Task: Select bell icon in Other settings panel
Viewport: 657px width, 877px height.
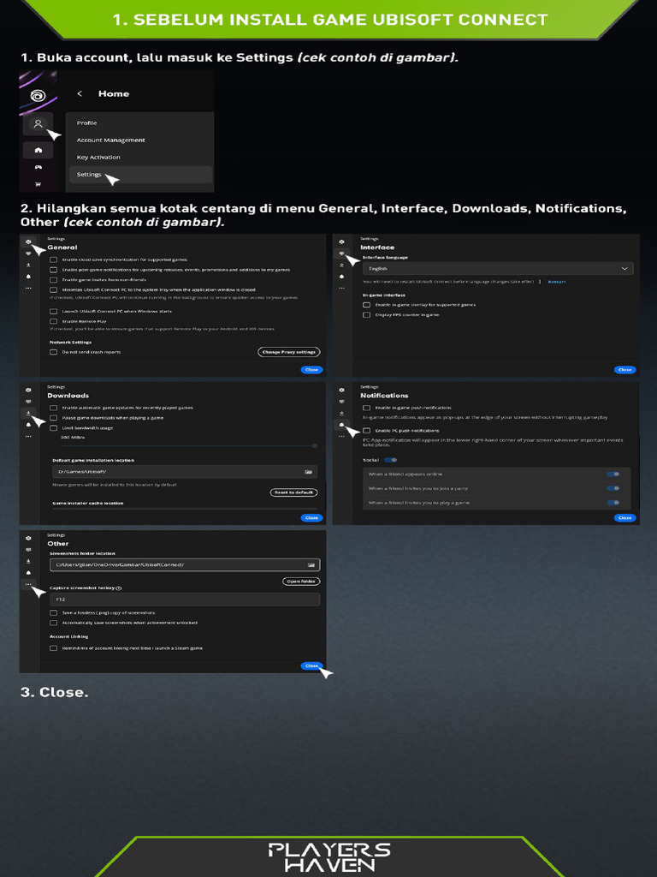Action: pos(28,573)
